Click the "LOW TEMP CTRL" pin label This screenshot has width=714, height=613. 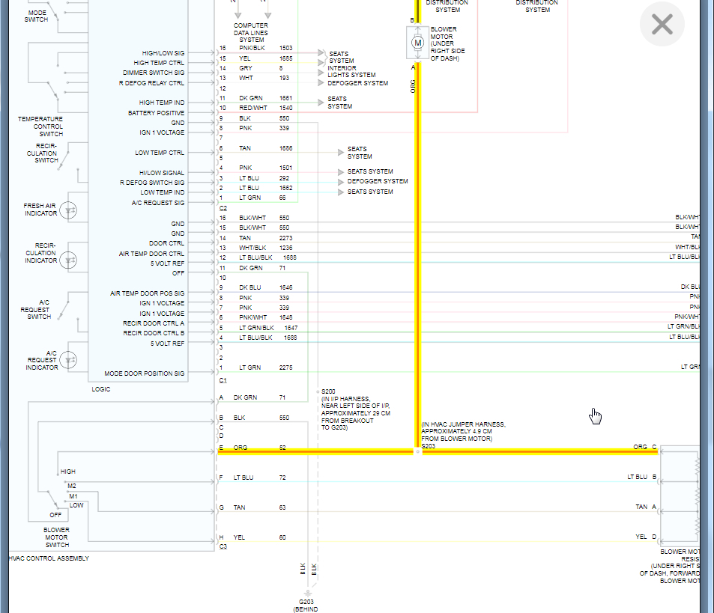(x=160, y=153)
